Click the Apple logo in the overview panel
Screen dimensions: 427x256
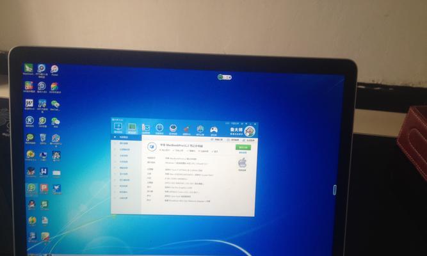coord(242,163)
